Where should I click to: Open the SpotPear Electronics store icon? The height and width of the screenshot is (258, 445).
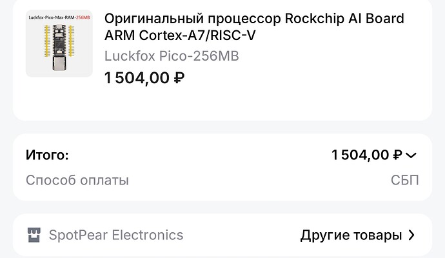pyautogui.click(x=34, y=235)
